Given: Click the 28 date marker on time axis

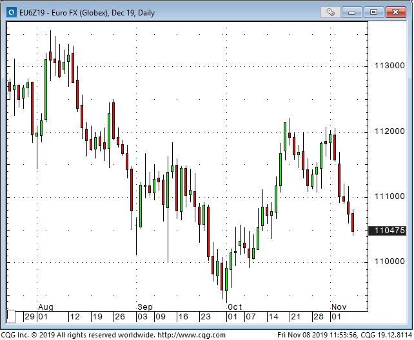Looking at the screenshot, I should tap(319, 317).
